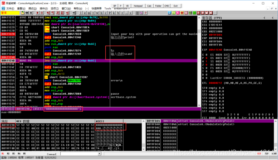The height and width of the screenshot is (160, 278).
Task: Click the CMD quick button
Action: point(167,6)
